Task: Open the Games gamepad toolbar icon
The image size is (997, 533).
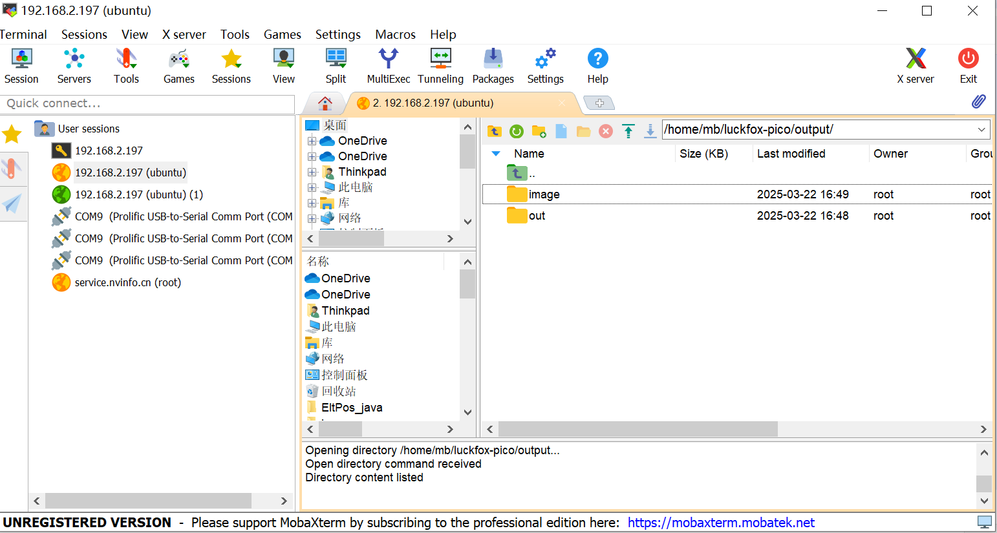Action: 178,66
